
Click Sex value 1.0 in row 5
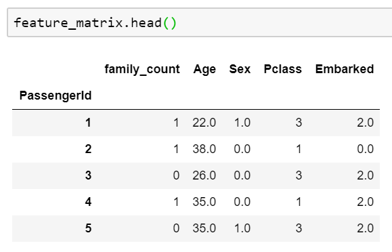coord(242,228)
